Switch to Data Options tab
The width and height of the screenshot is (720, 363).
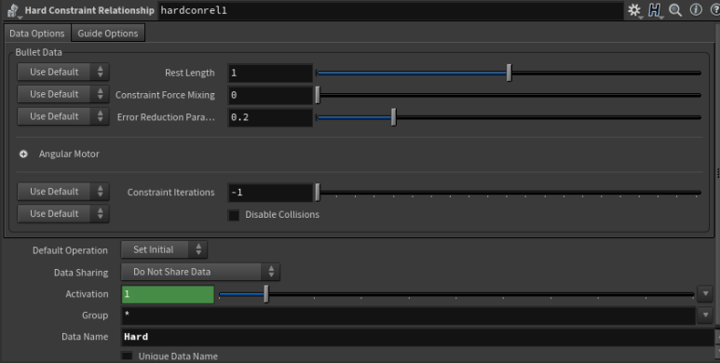coord(37,33)
